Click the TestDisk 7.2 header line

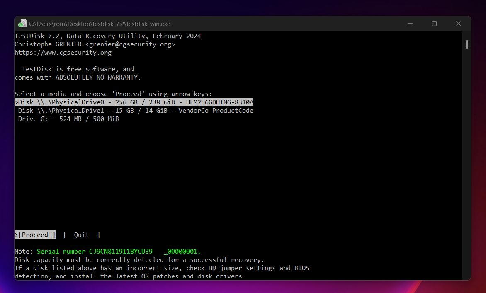tap(108, 36)
